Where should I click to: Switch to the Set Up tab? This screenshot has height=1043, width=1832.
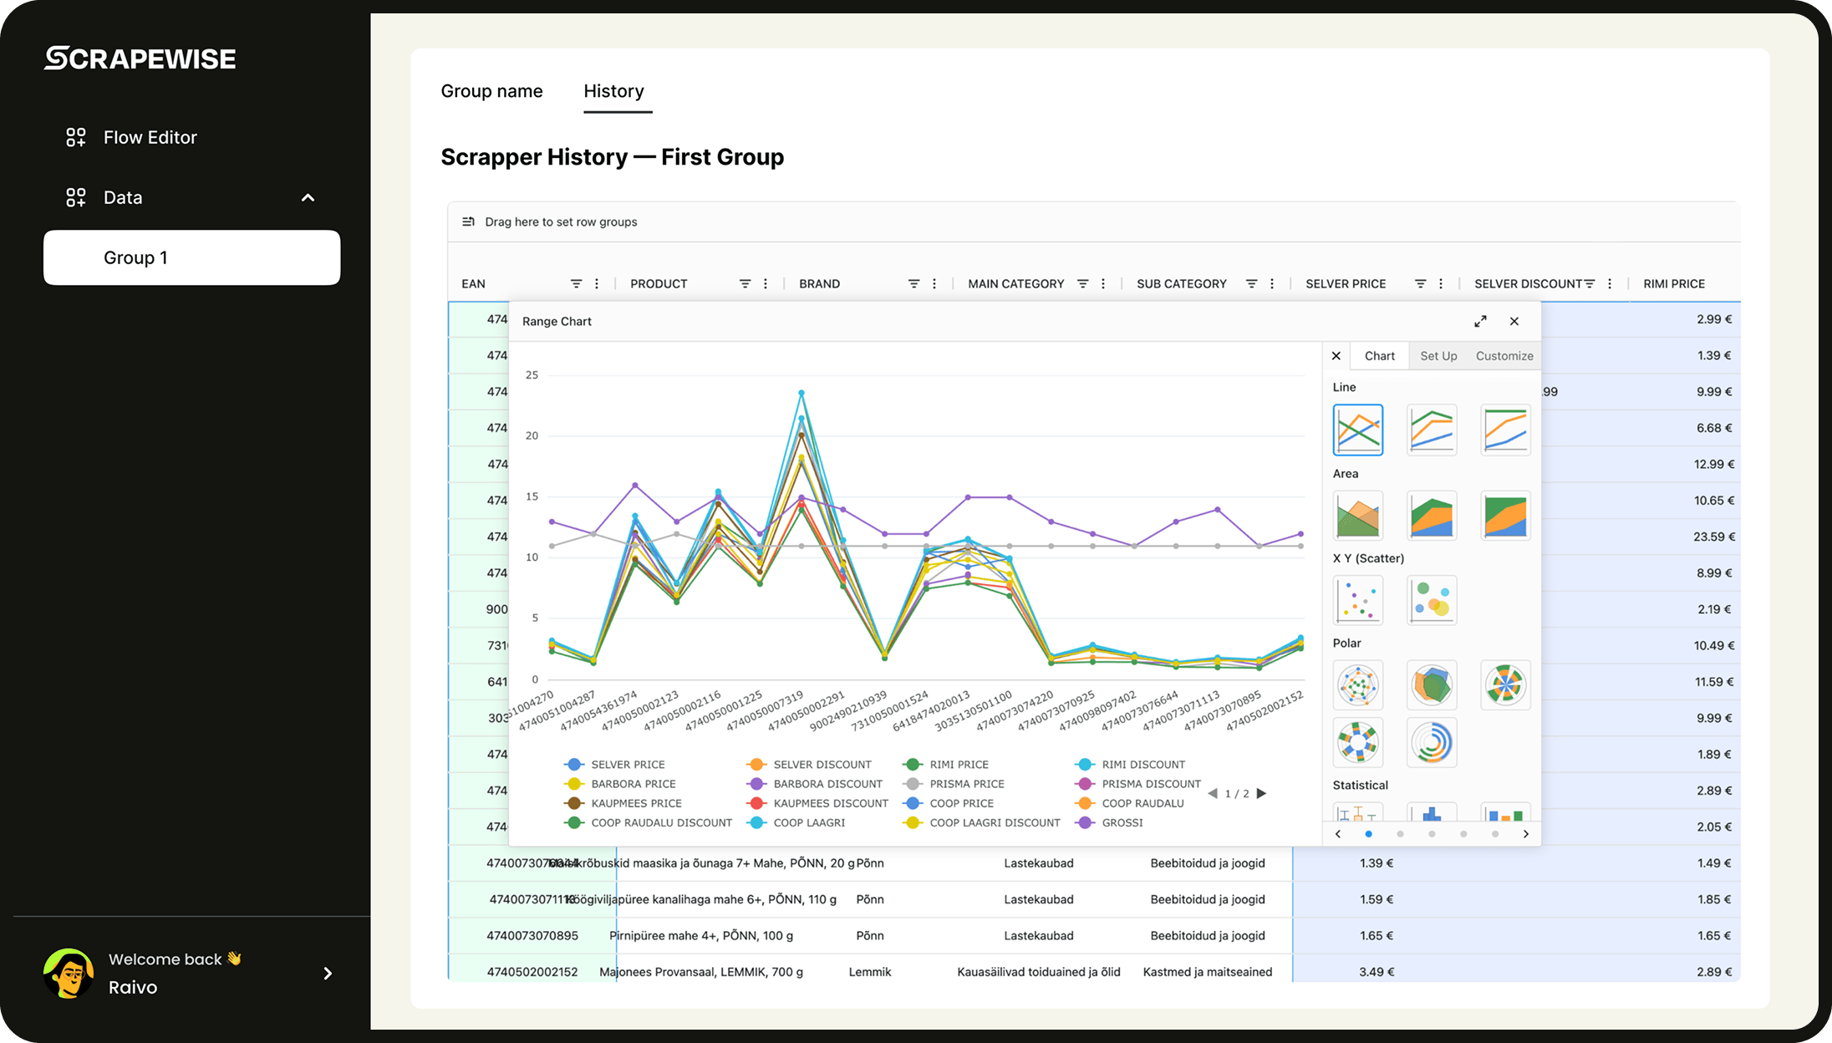[x=1438, y=356]
